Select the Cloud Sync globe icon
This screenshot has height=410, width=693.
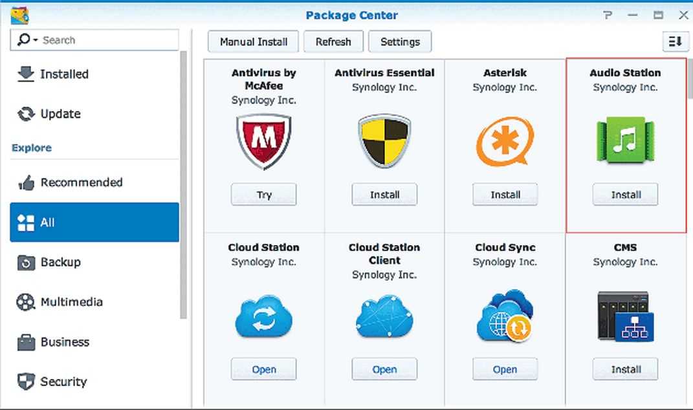[505, 317]
